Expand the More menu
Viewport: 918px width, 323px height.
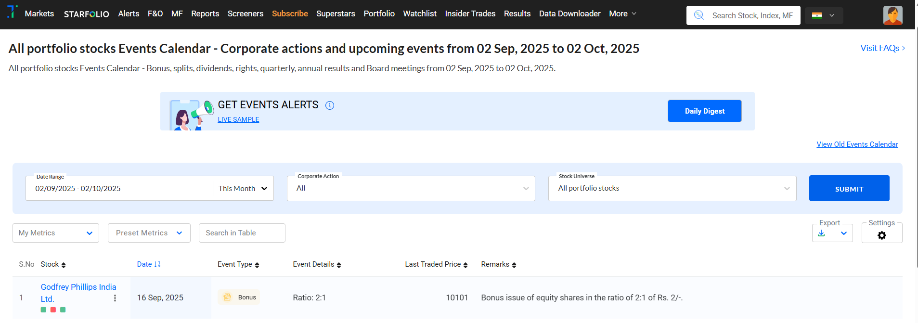(x=622, y=14)
